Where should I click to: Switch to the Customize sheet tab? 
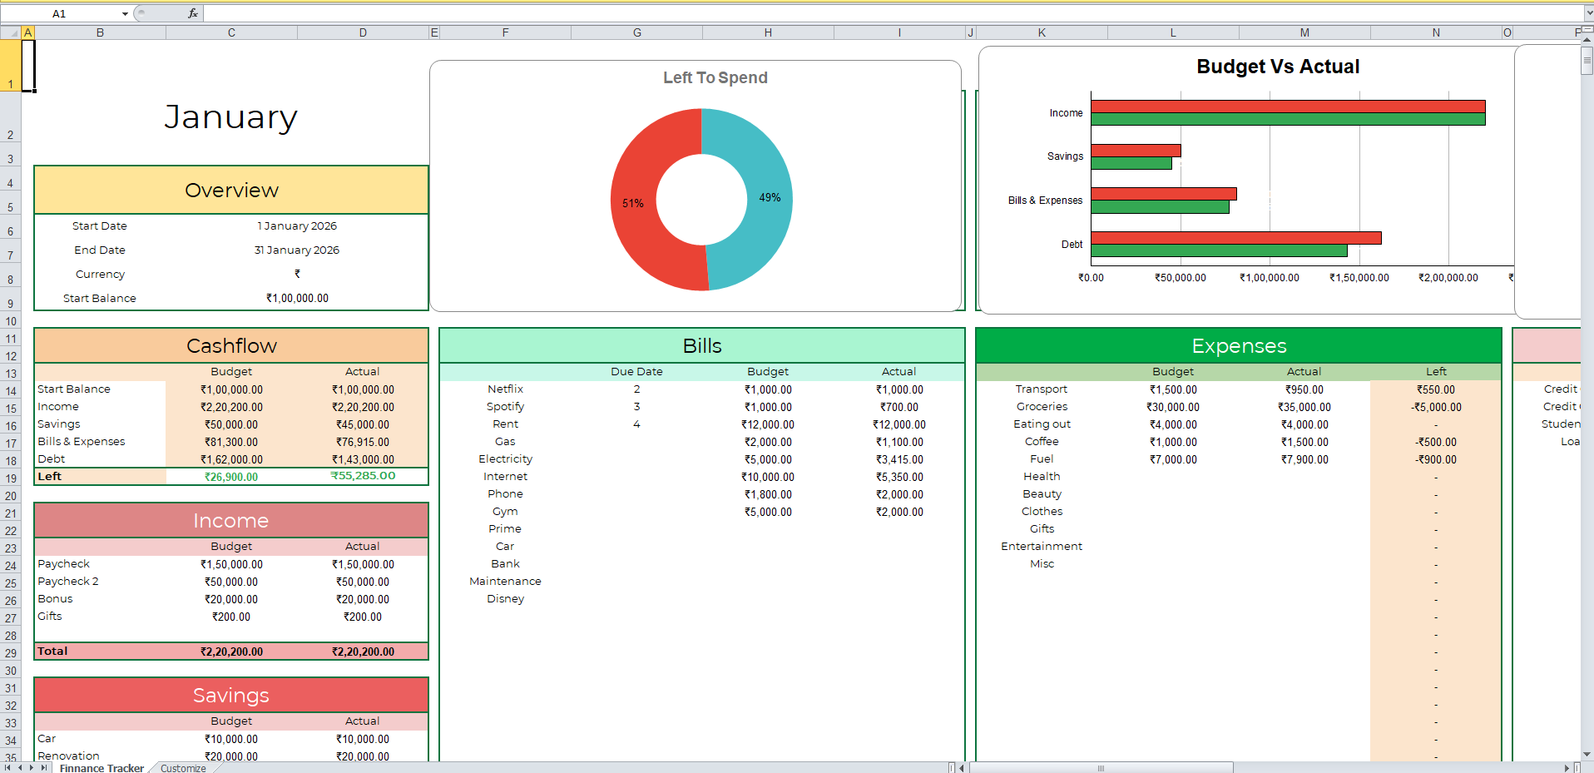183,768
